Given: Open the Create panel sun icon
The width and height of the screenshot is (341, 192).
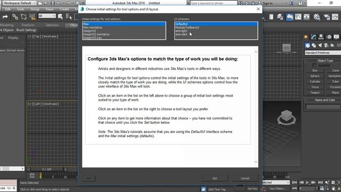Looking at the screenshot, I should [x=306, y=37].
